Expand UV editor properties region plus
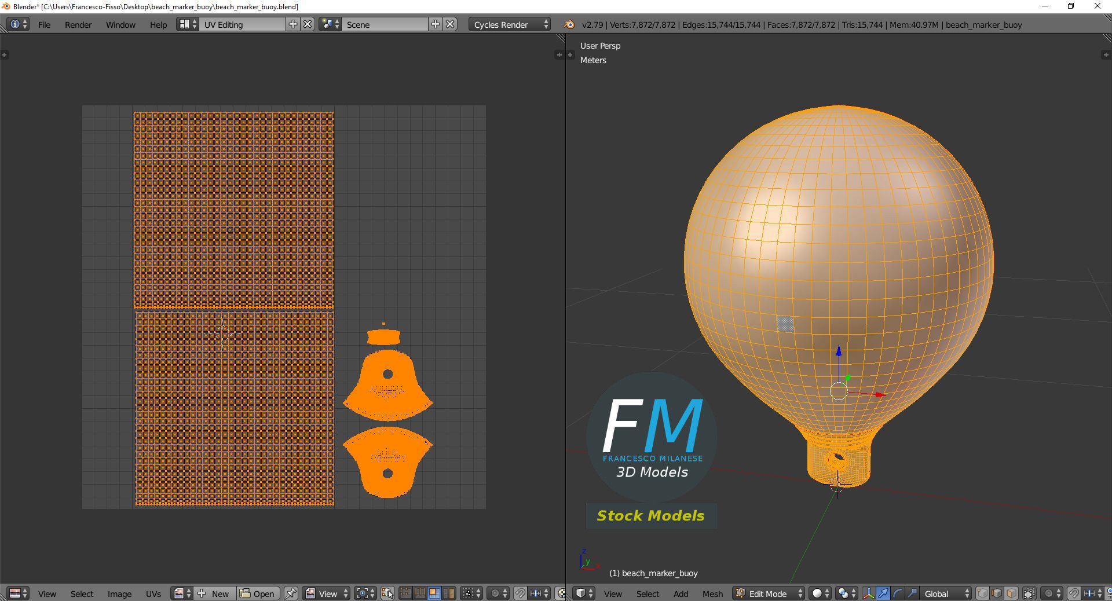 point(558,54)
